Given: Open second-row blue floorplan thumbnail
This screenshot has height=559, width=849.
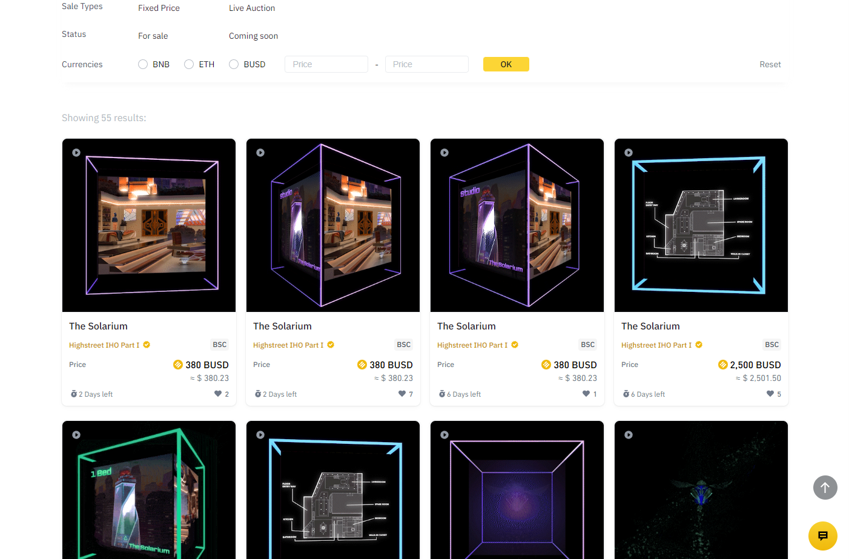Looking at the screenshot, I should pos(333,490).
